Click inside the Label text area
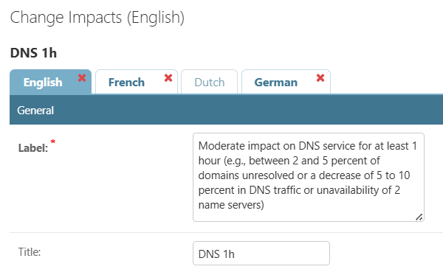Viewport: 443px width, 272px height. [309, 177]
